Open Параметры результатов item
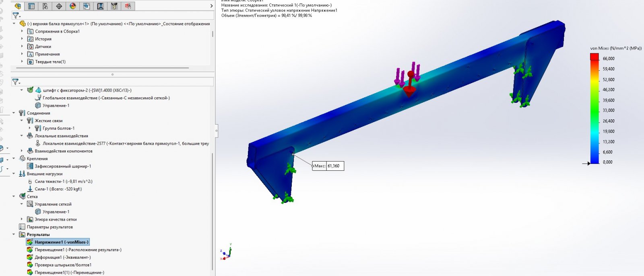The height and width of the screenshot is (276, 644). coord(50,227)
